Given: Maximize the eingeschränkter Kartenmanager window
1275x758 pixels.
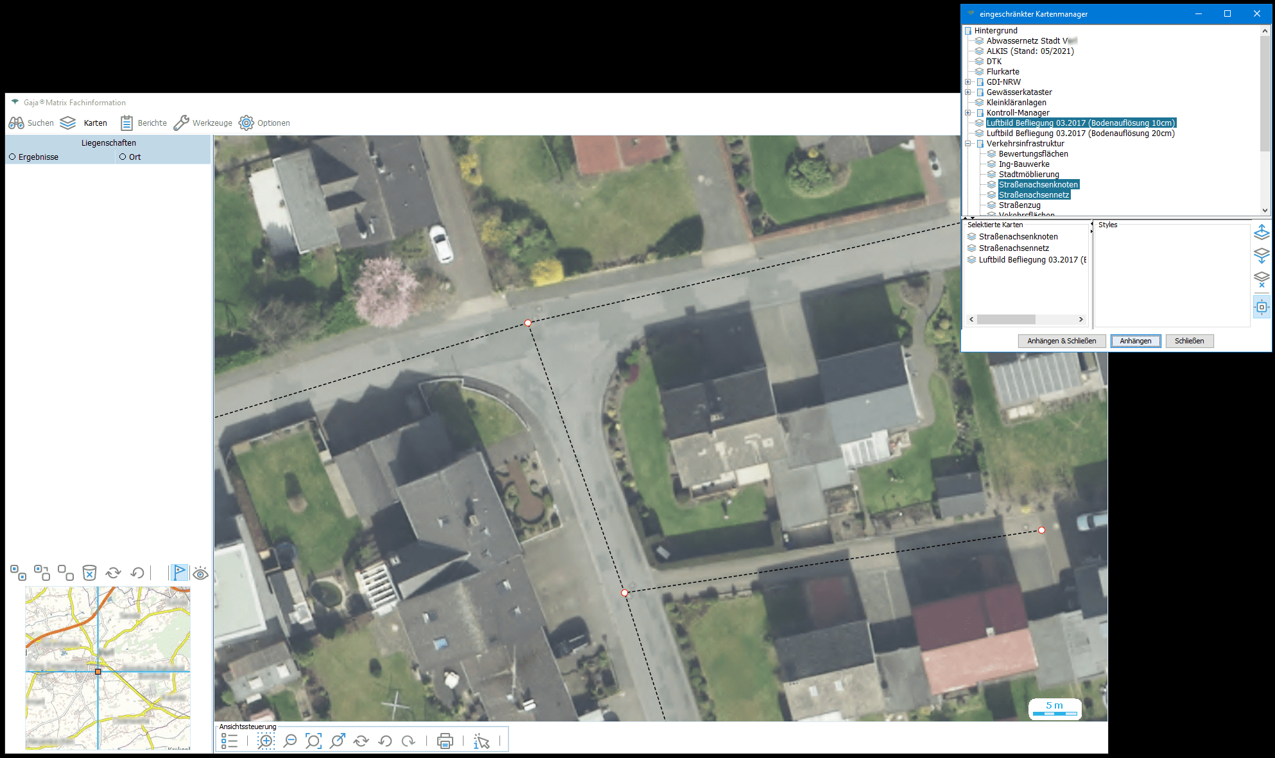Looking at the screenshot, I should pos(1227,13).
